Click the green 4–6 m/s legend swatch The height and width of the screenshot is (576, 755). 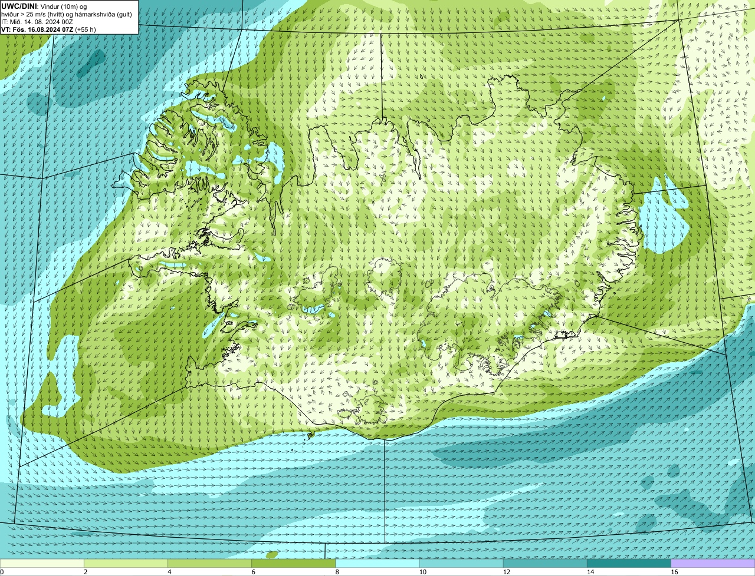(209, 563)
